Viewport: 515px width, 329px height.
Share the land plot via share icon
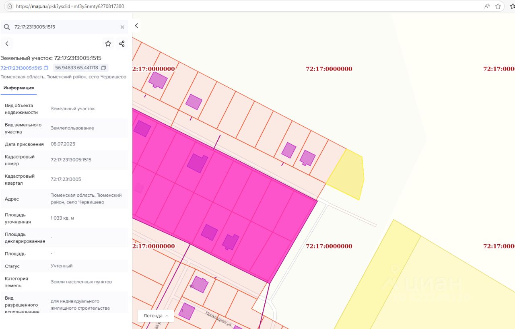pyautogui.click(x=122, y=44)
